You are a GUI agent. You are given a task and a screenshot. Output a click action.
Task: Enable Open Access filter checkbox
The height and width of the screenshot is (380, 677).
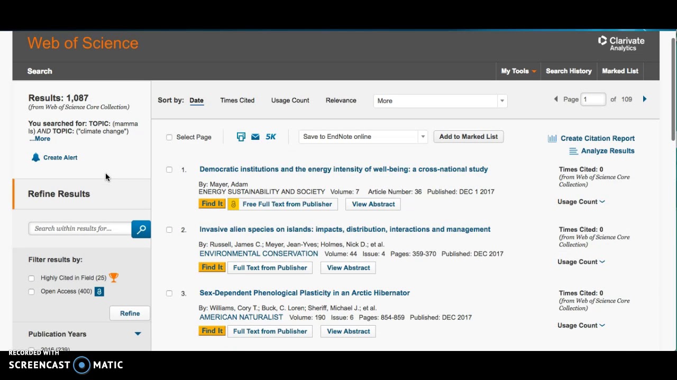31,292
